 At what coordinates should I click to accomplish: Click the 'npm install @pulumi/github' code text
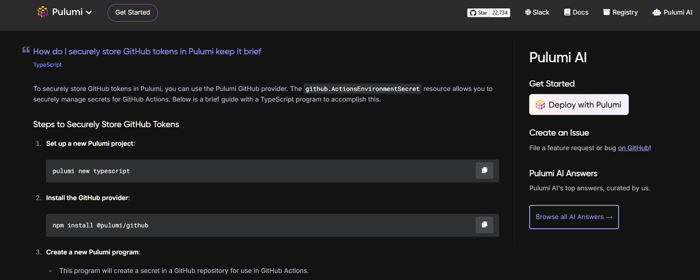click(x=100, y=225)
